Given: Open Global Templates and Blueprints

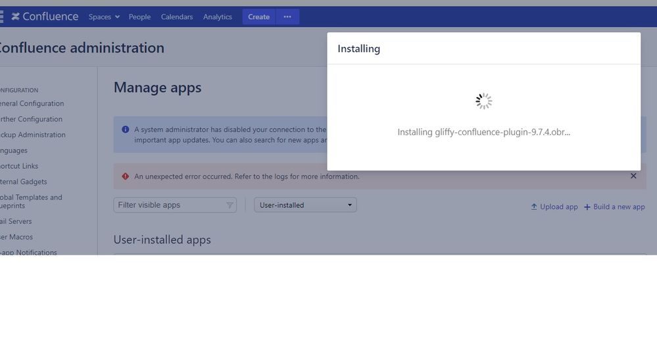Looking at the screenshot, I should tap(31, 201).
